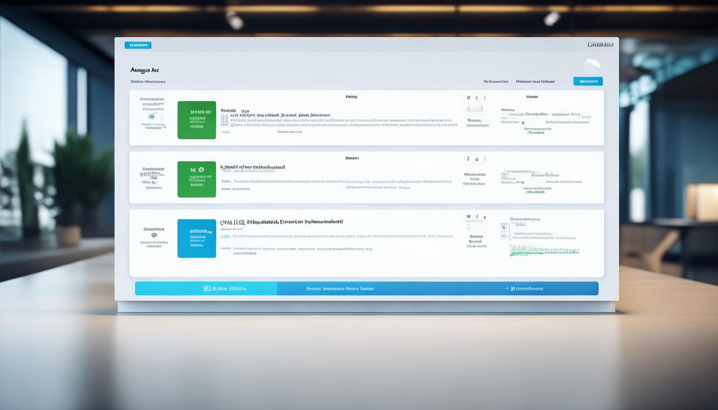Click the action icons atop first card's right side
Screen dimensions: 718x410
tap(476, 98)
